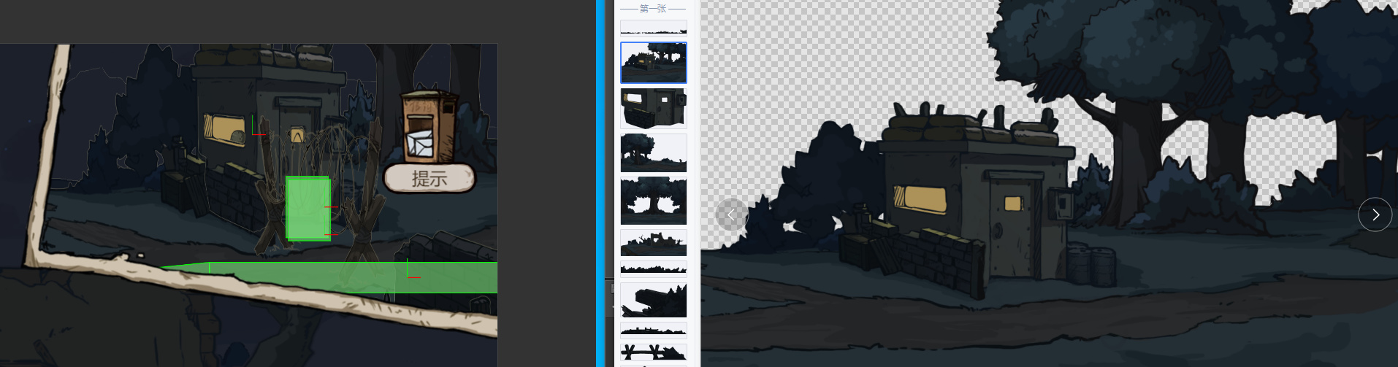
Task: Click the 第一张 label above thumbnails
Action: click(653, 9)
